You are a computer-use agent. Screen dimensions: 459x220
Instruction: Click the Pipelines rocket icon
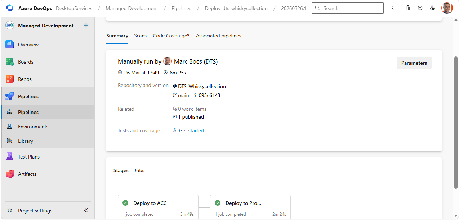point(10,96)
